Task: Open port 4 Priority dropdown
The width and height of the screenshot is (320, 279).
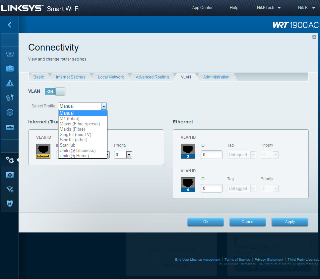Action: (x=269, y=188)
